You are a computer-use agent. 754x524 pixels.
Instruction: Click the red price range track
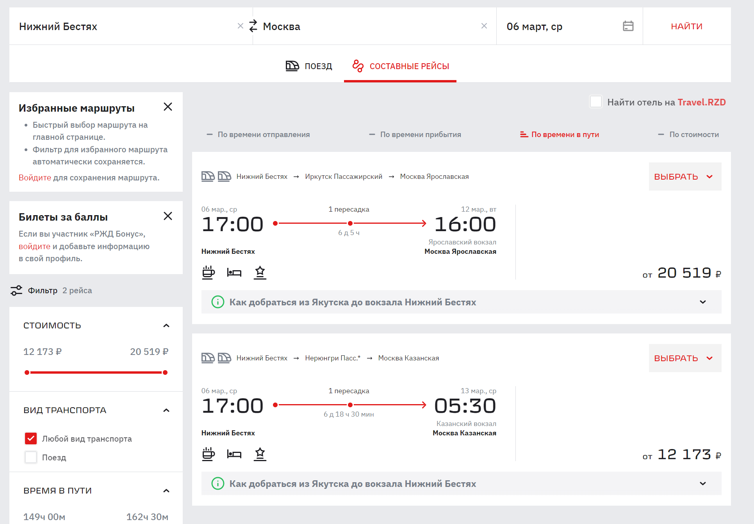click(x=96, y=373)
